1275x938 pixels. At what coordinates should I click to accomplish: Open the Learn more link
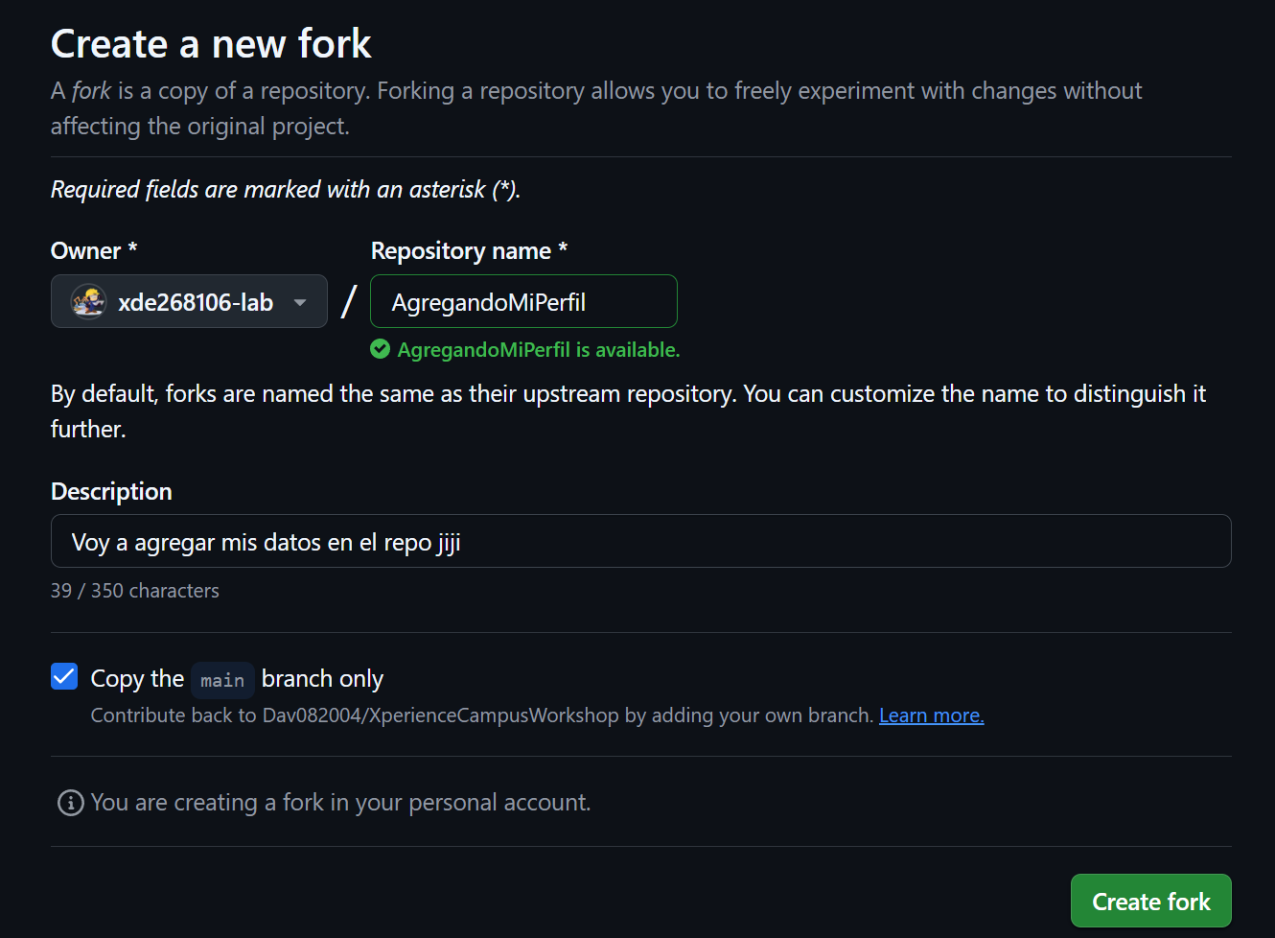(x=931, y=715)
